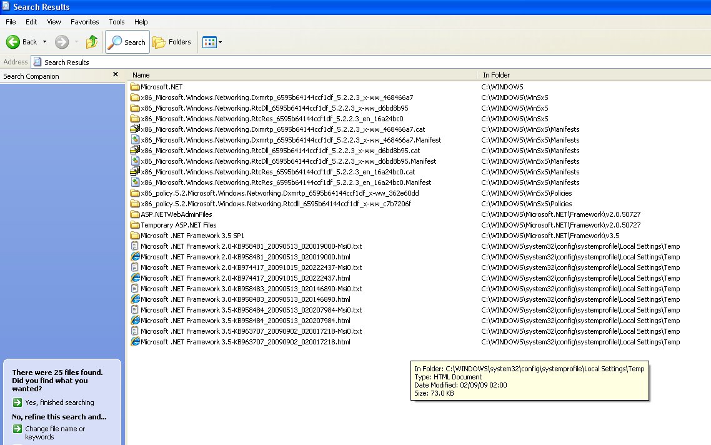Close the Search Companion pane
Viewport: 711px width, 445px height.
point(116,74)
